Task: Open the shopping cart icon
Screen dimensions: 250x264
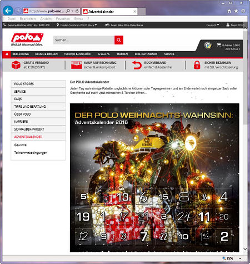Action: point(219,45)
